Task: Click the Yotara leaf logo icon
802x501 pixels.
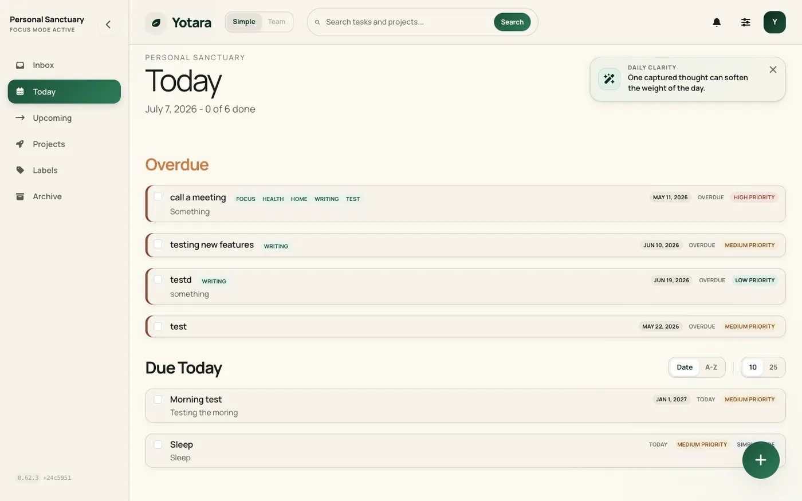Action: pyautogui.click(x=156, y=23)
